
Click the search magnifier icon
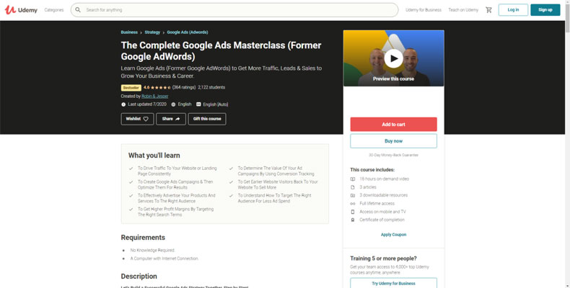coord(78,10)
